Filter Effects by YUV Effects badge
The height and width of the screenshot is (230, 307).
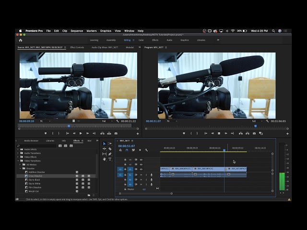[x=71, y=146]
